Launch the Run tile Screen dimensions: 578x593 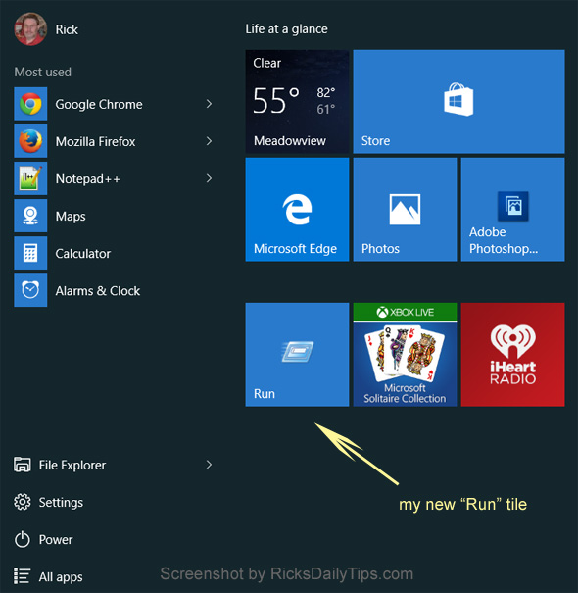[297, 355]
